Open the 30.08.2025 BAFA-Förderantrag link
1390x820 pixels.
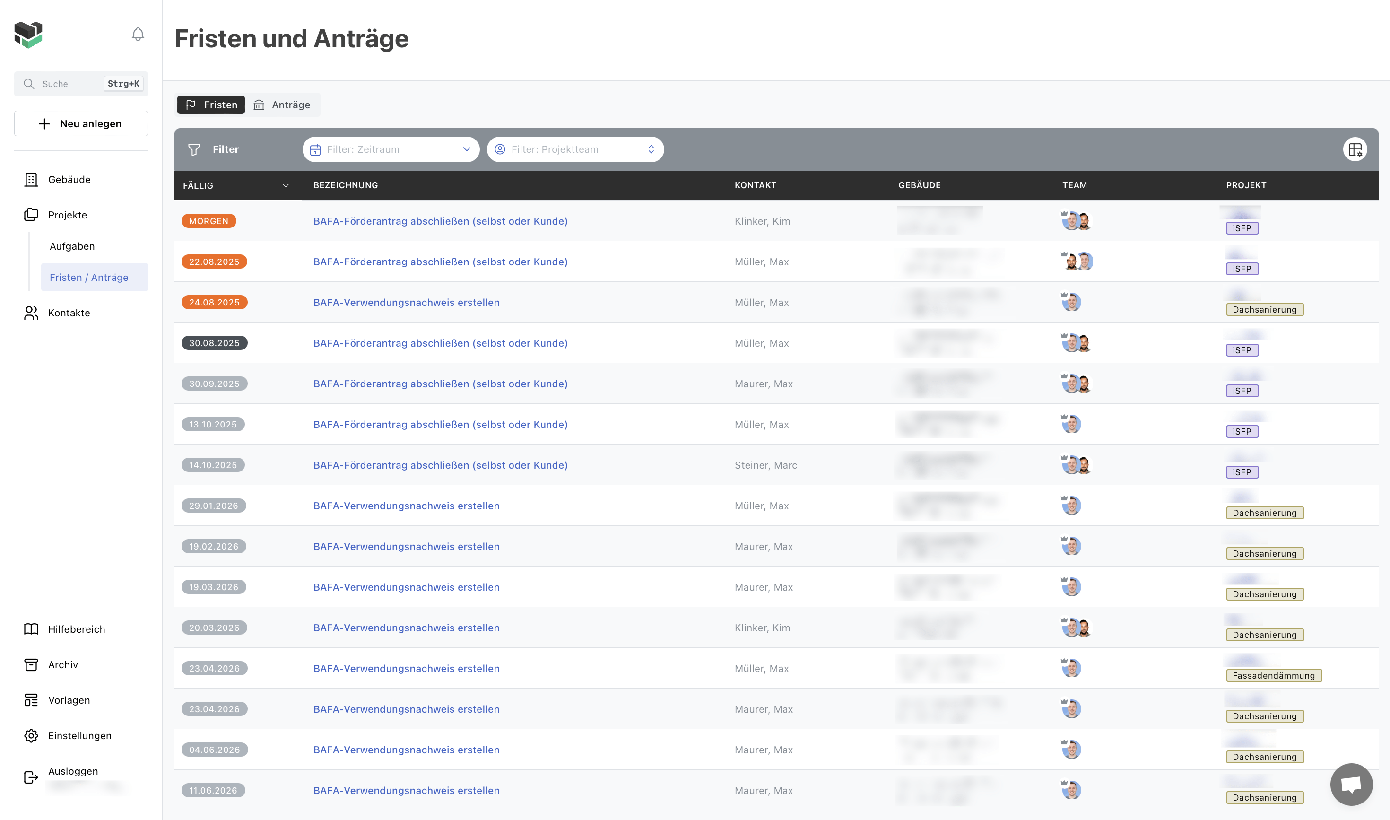tap(440, 342)
